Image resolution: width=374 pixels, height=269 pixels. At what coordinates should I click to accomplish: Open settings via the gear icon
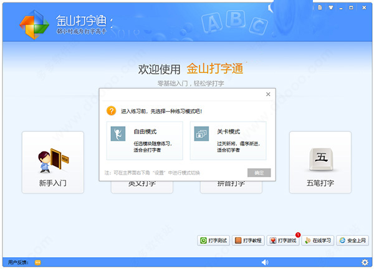(365, 262)
